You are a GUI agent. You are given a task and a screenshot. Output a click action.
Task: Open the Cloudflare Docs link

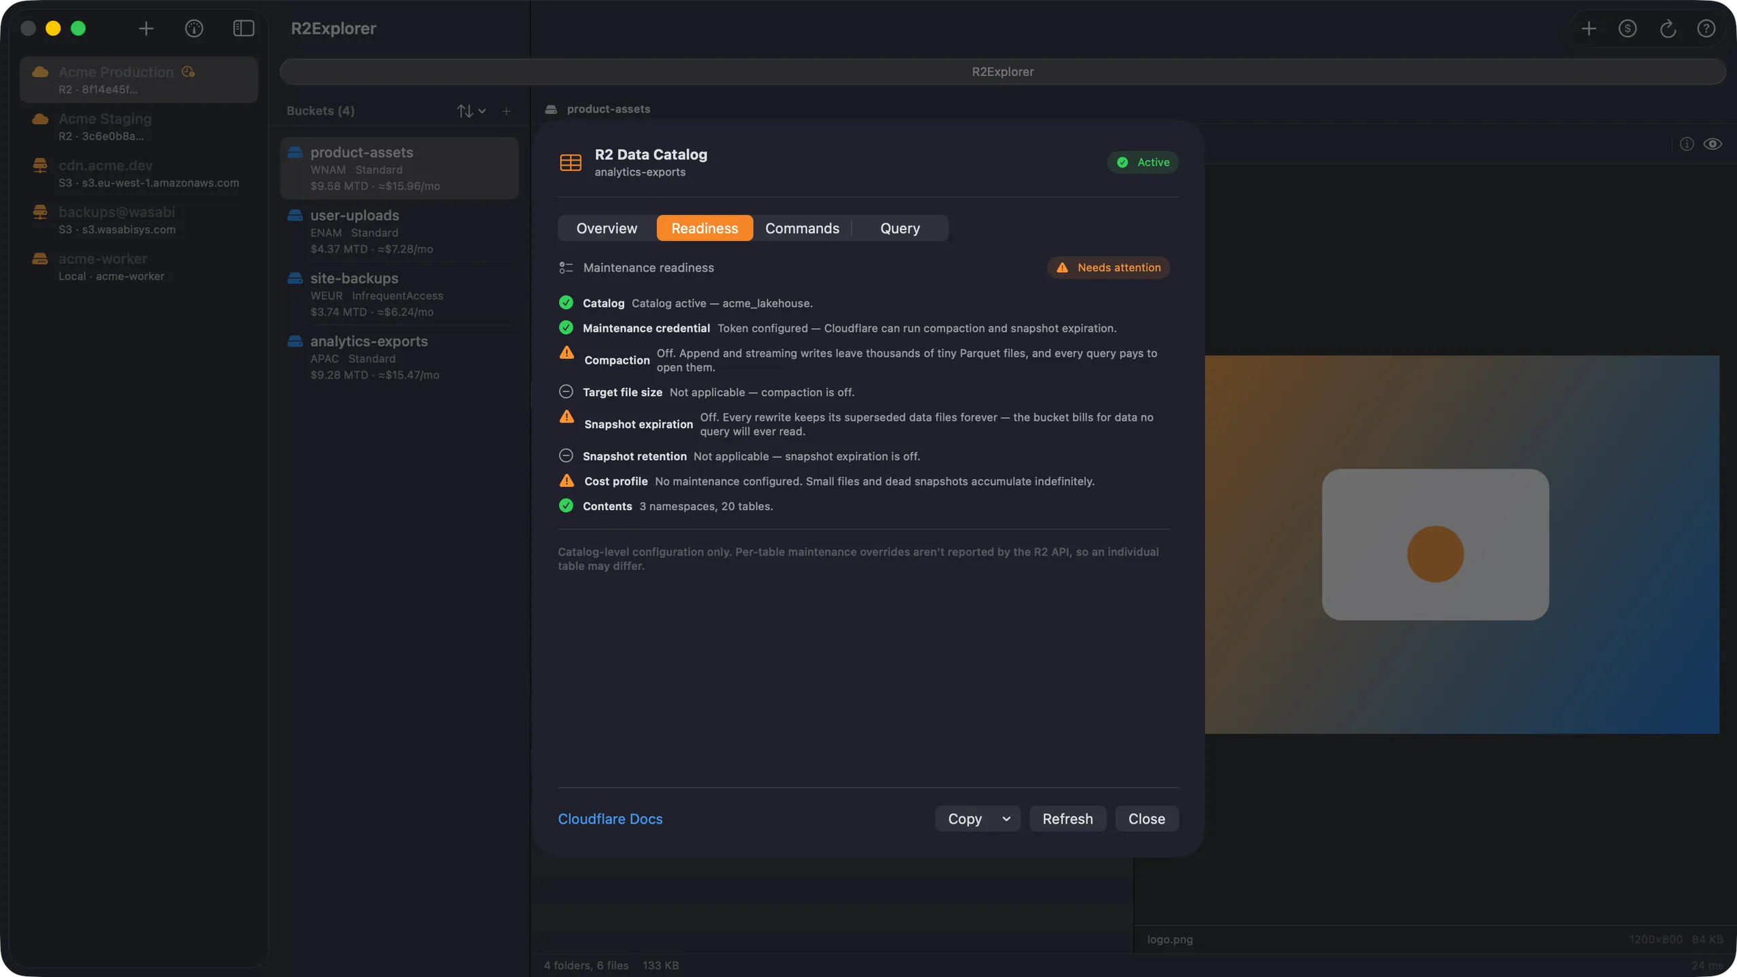(610, 819)
